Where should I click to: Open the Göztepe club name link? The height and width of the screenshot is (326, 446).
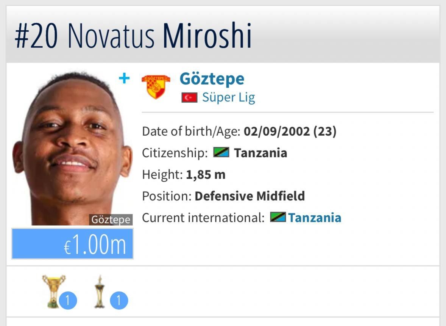(212, 79)
